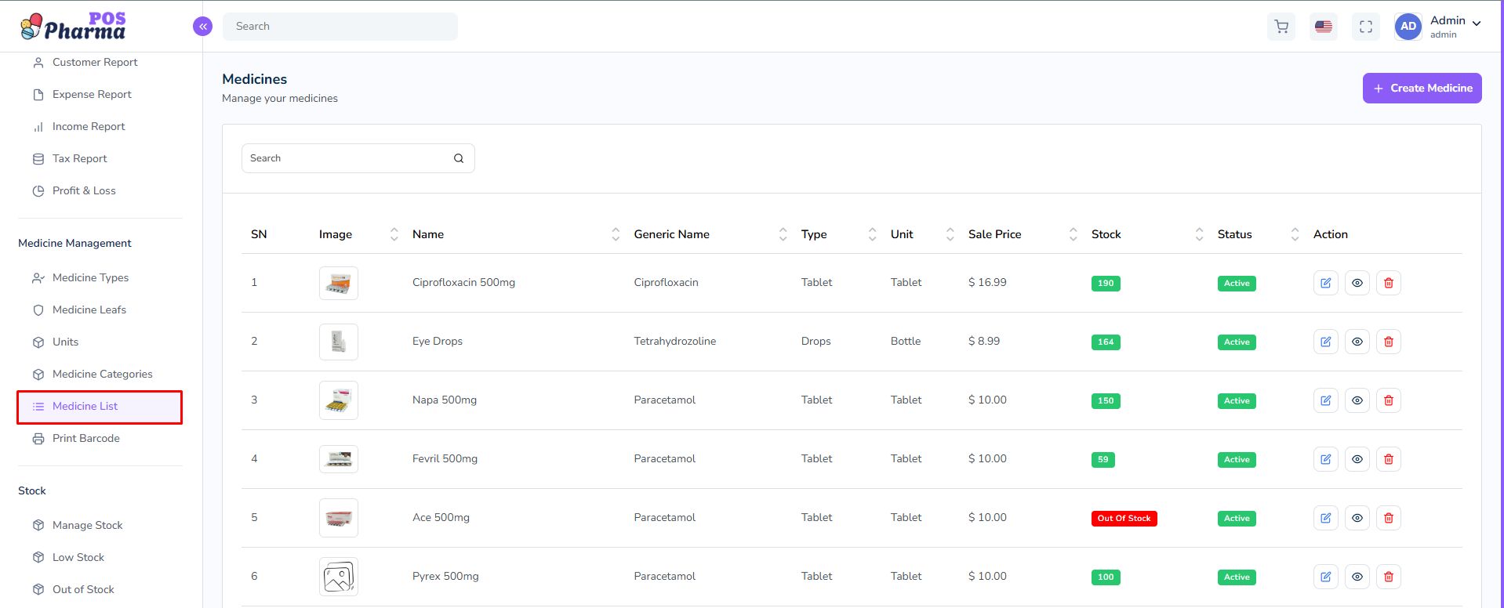The width and height of the screenshot is (1504, 608).
Task: Delete the Ace 500mg row
Action: coord(1388,518)
